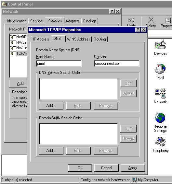Click the Host Name input field
172x184 pixels.
tap(59, 63)
